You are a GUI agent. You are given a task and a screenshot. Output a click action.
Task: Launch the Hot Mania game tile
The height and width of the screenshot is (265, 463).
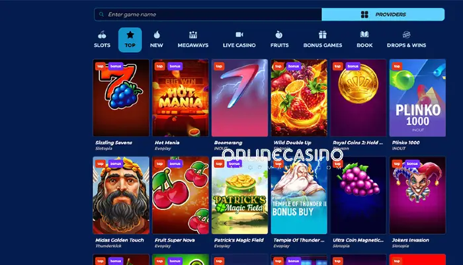click(x=181, y=98)
